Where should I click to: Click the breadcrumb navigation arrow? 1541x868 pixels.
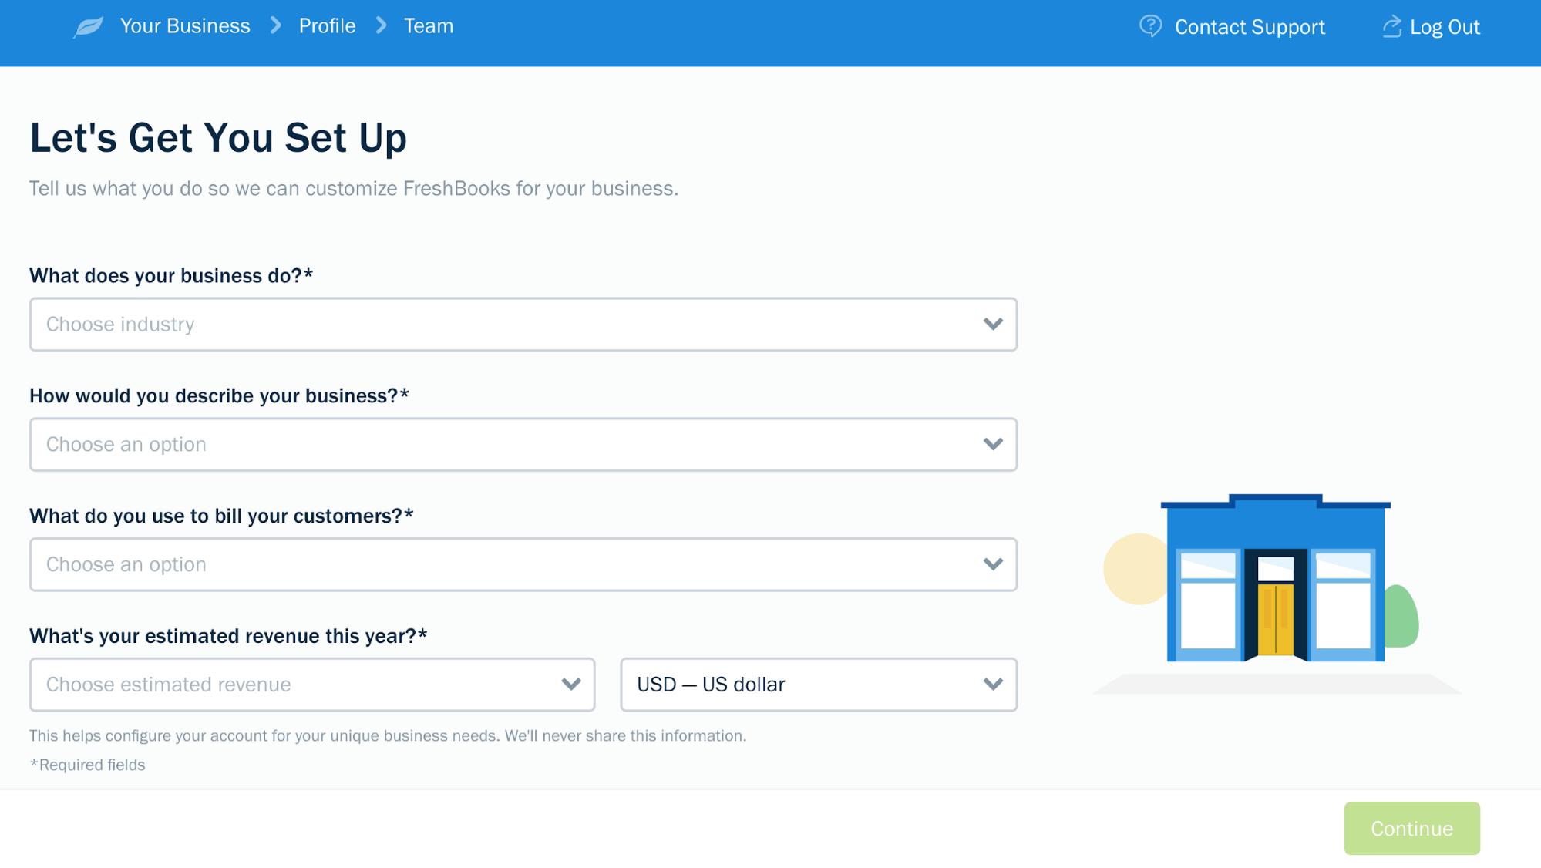coord(273,25)
